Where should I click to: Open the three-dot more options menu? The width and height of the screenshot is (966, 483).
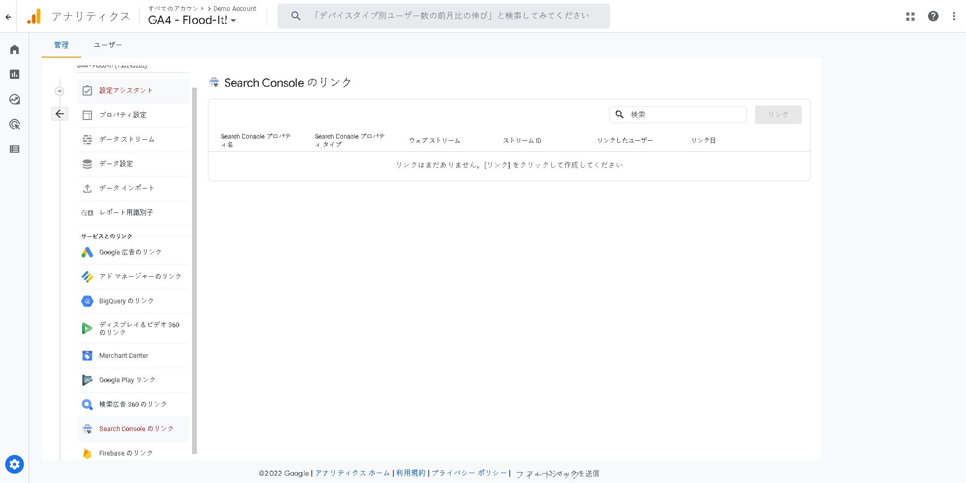(954, 16)
